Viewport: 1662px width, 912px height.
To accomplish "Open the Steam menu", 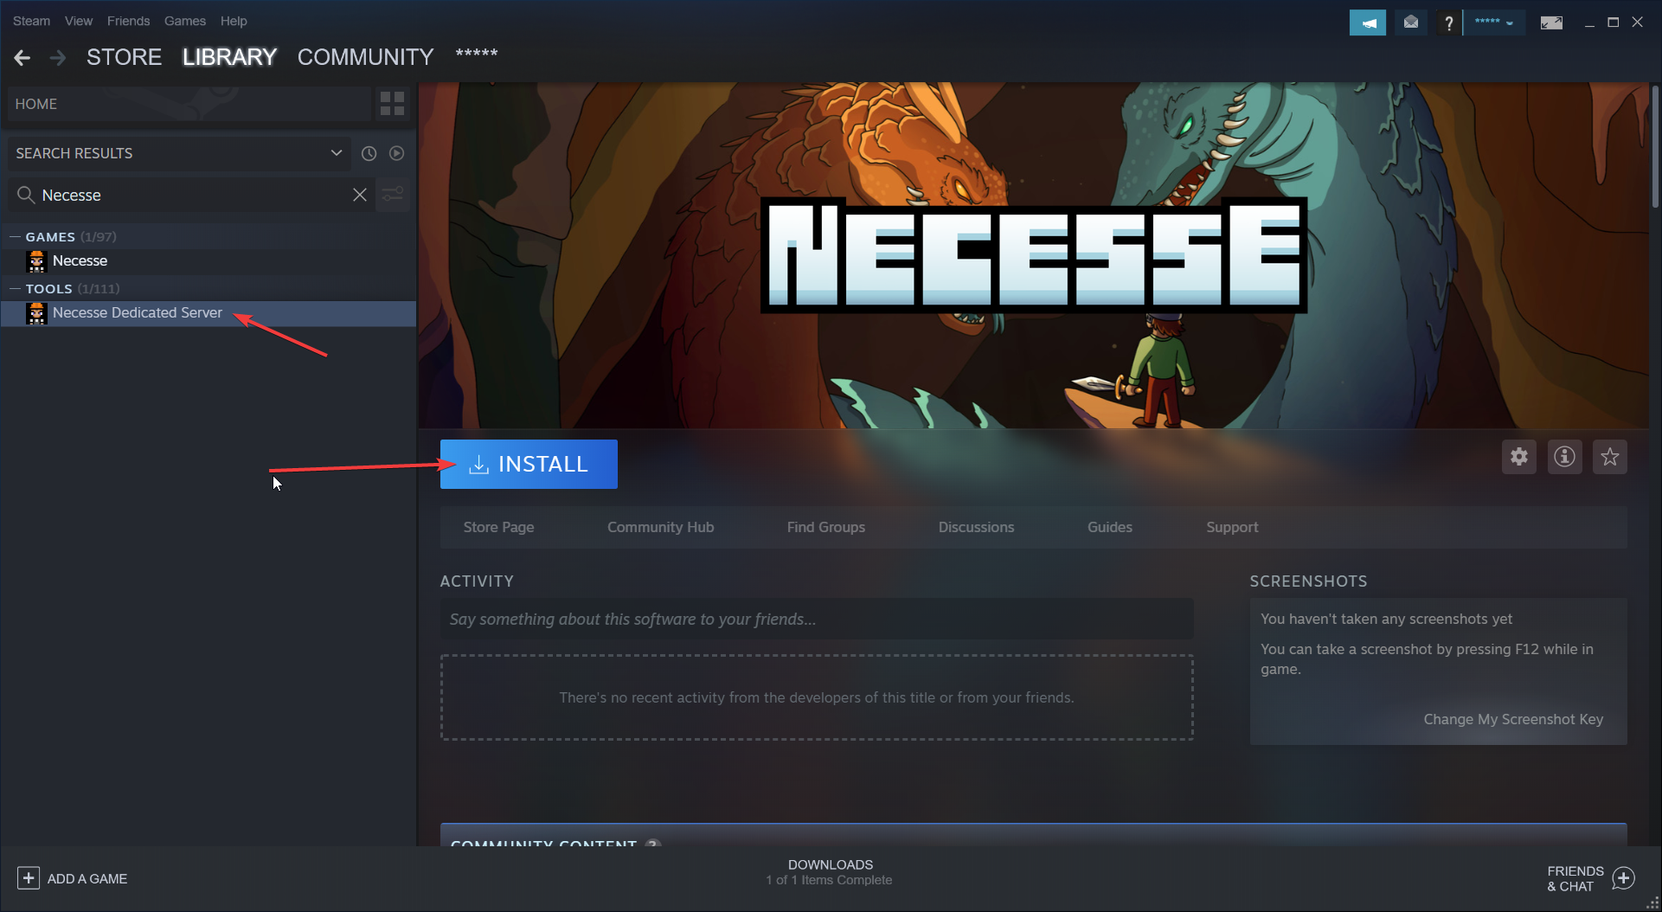I will (x=31, y=21).
